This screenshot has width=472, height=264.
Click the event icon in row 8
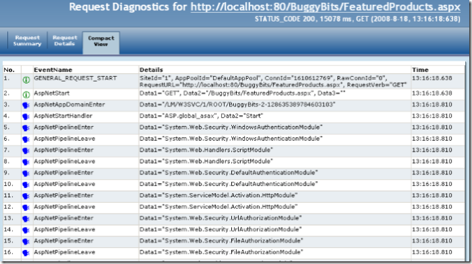26,162
